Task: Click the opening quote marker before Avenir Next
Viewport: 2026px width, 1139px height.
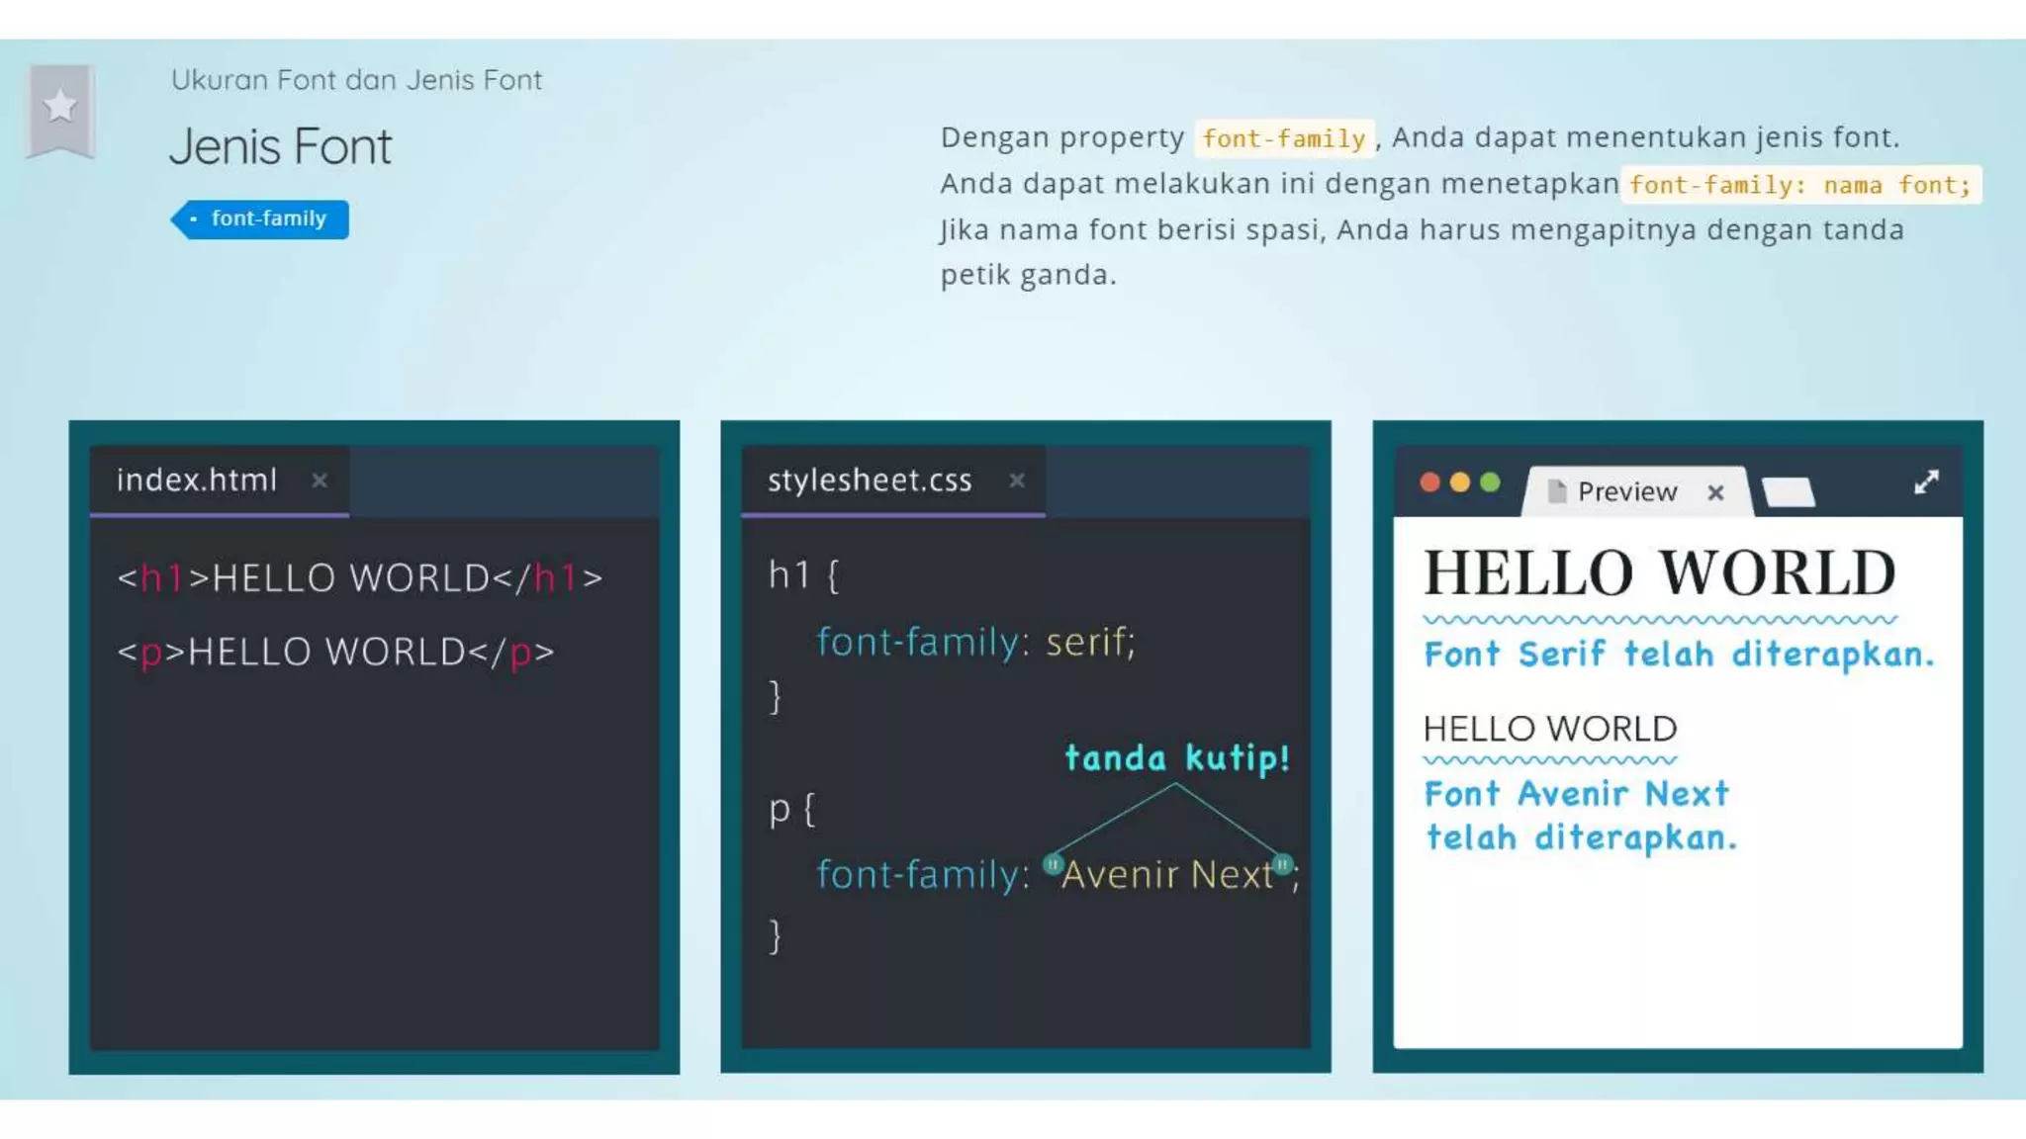Action: click(x=1053, y=865)
